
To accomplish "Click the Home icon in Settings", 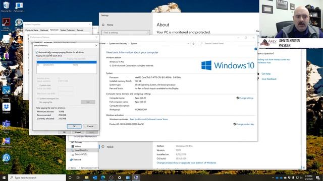I will pos(103,25).
